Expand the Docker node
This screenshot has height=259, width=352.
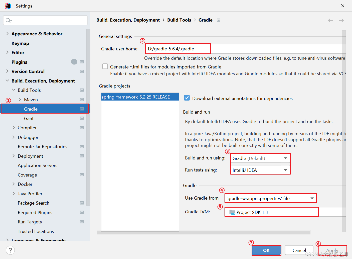[14, 184]
